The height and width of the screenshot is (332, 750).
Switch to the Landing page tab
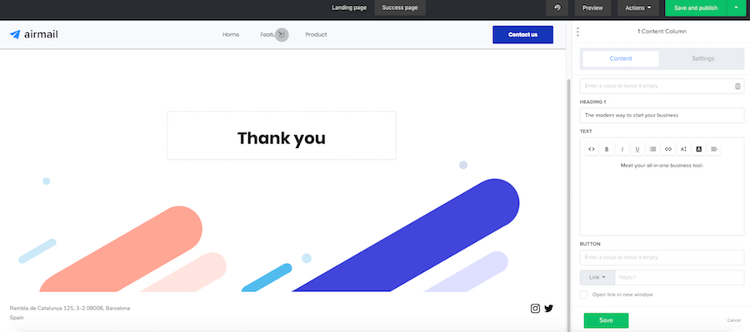coord(349,7)
